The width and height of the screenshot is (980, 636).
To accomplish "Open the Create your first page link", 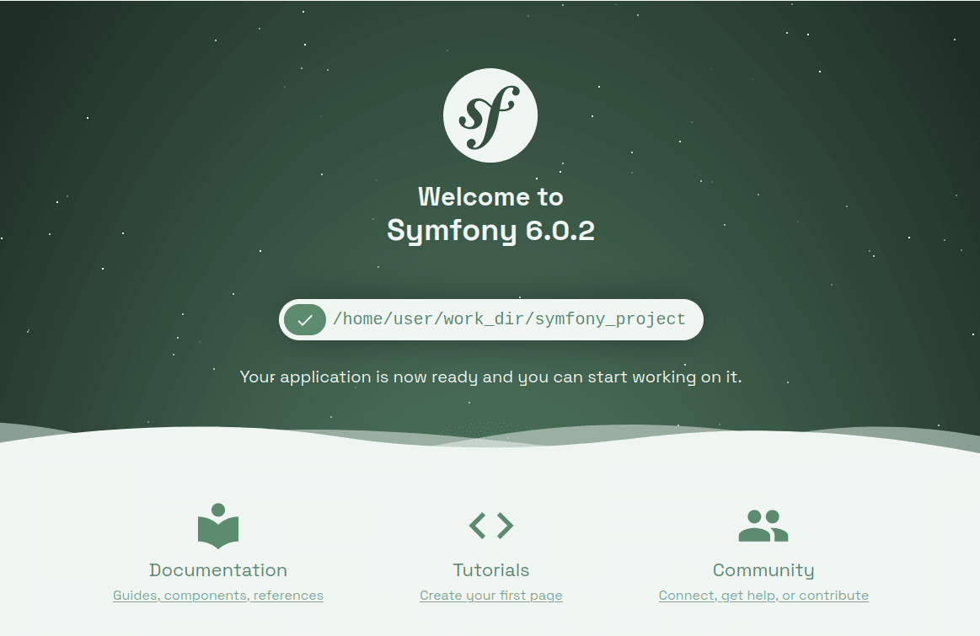I will [x=491, y=596].
